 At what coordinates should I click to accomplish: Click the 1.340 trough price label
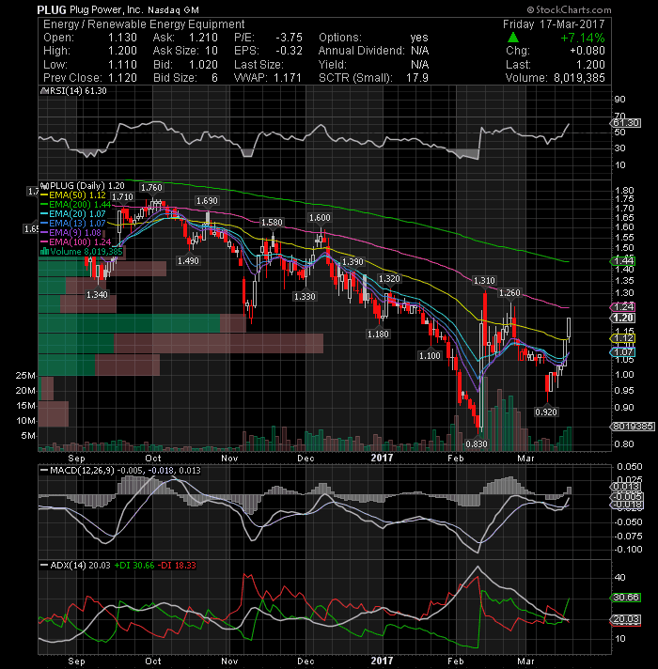click(x=97, y=295)
